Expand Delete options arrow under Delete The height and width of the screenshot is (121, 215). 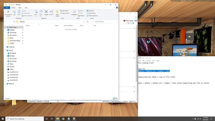[x=46, y=16]
